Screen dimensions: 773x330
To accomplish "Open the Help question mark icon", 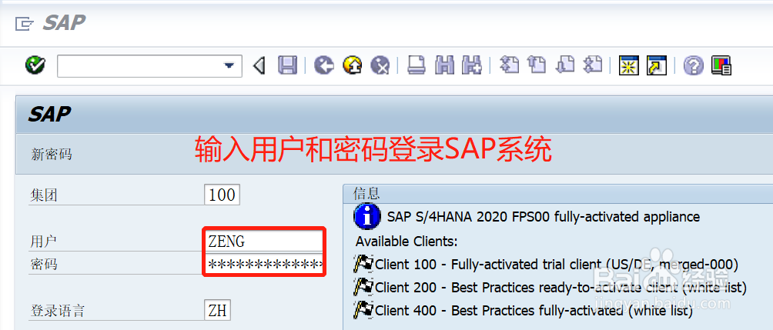I will click(694, 65).
